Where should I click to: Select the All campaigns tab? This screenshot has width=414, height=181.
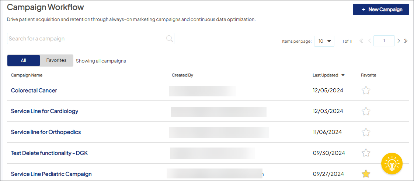[x=24, y=60]
